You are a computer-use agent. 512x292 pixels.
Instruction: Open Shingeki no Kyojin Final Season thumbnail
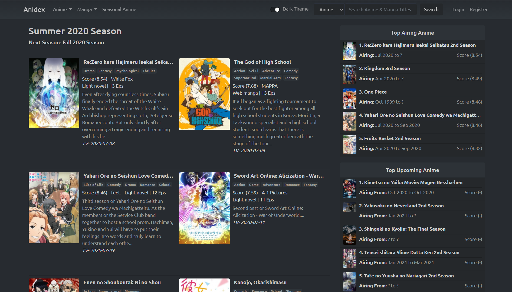pyautogui.click(x=350, y=235)
